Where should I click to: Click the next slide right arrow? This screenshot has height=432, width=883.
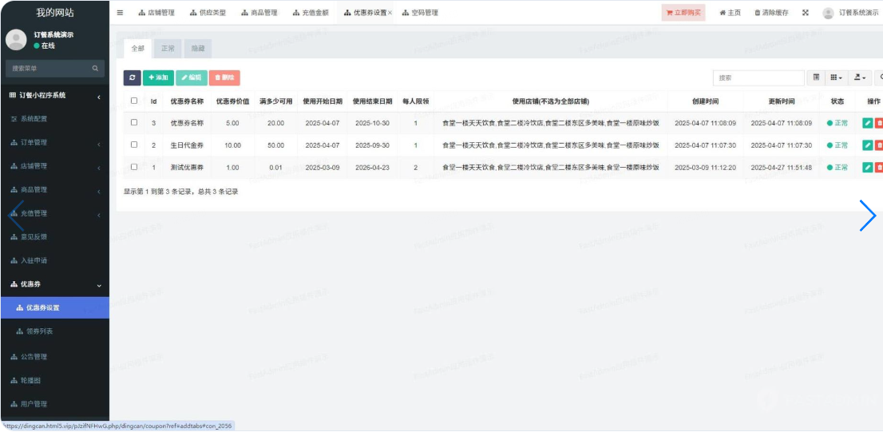click(867, 216)
